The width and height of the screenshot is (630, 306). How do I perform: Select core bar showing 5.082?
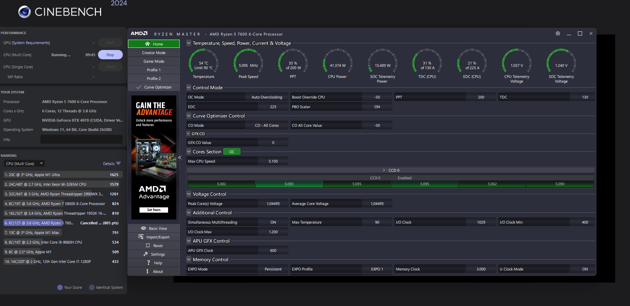(222, 184)
